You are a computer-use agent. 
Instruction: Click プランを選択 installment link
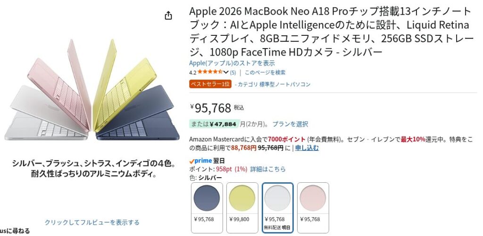290,124
